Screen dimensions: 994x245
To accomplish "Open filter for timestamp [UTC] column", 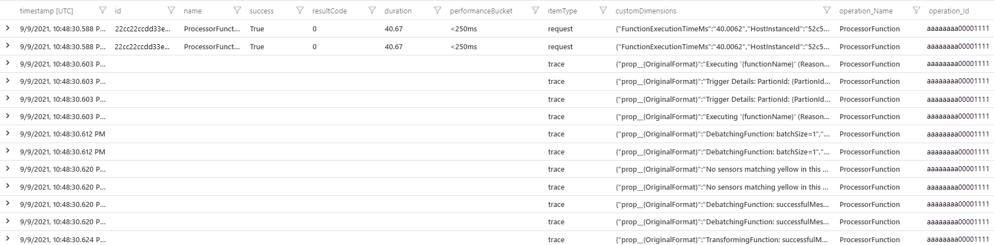I will (x=102, y=11).
